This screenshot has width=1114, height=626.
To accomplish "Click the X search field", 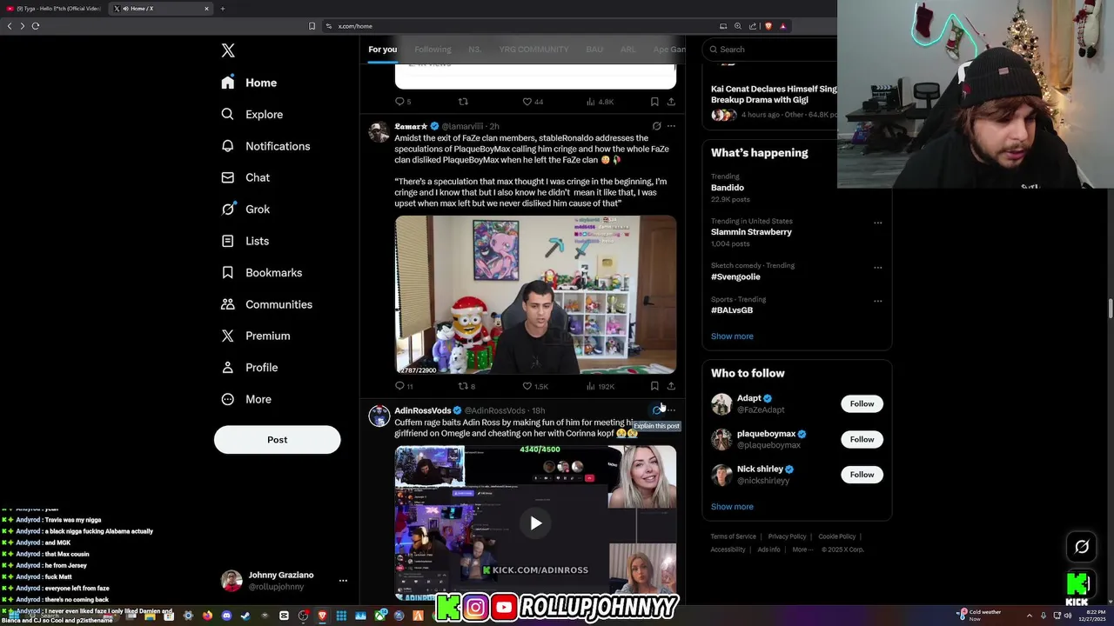I will click(771, 50).
